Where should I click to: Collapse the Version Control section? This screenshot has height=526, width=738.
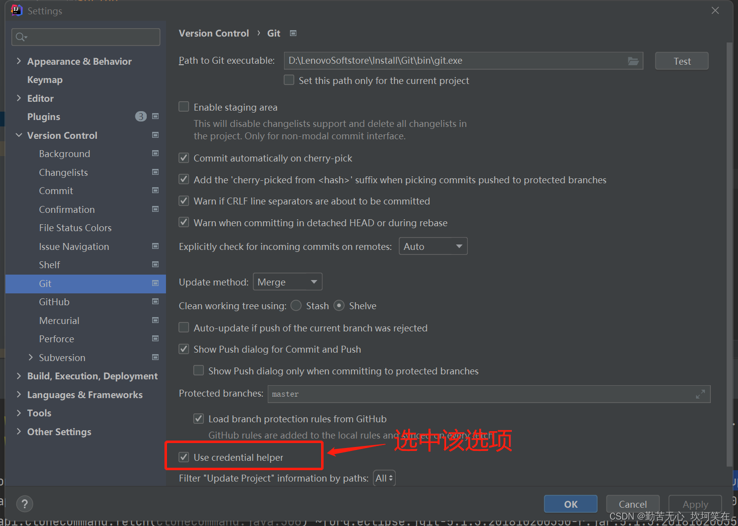pyautogui.click(x=19, y=135)
